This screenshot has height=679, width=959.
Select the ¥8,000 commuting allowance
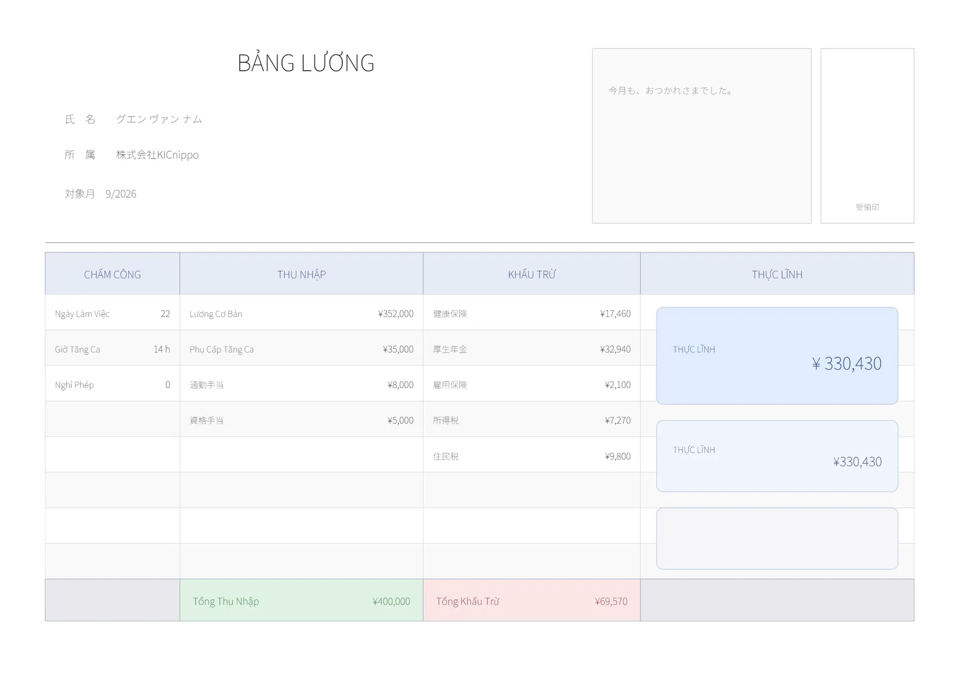coord(400,385)
